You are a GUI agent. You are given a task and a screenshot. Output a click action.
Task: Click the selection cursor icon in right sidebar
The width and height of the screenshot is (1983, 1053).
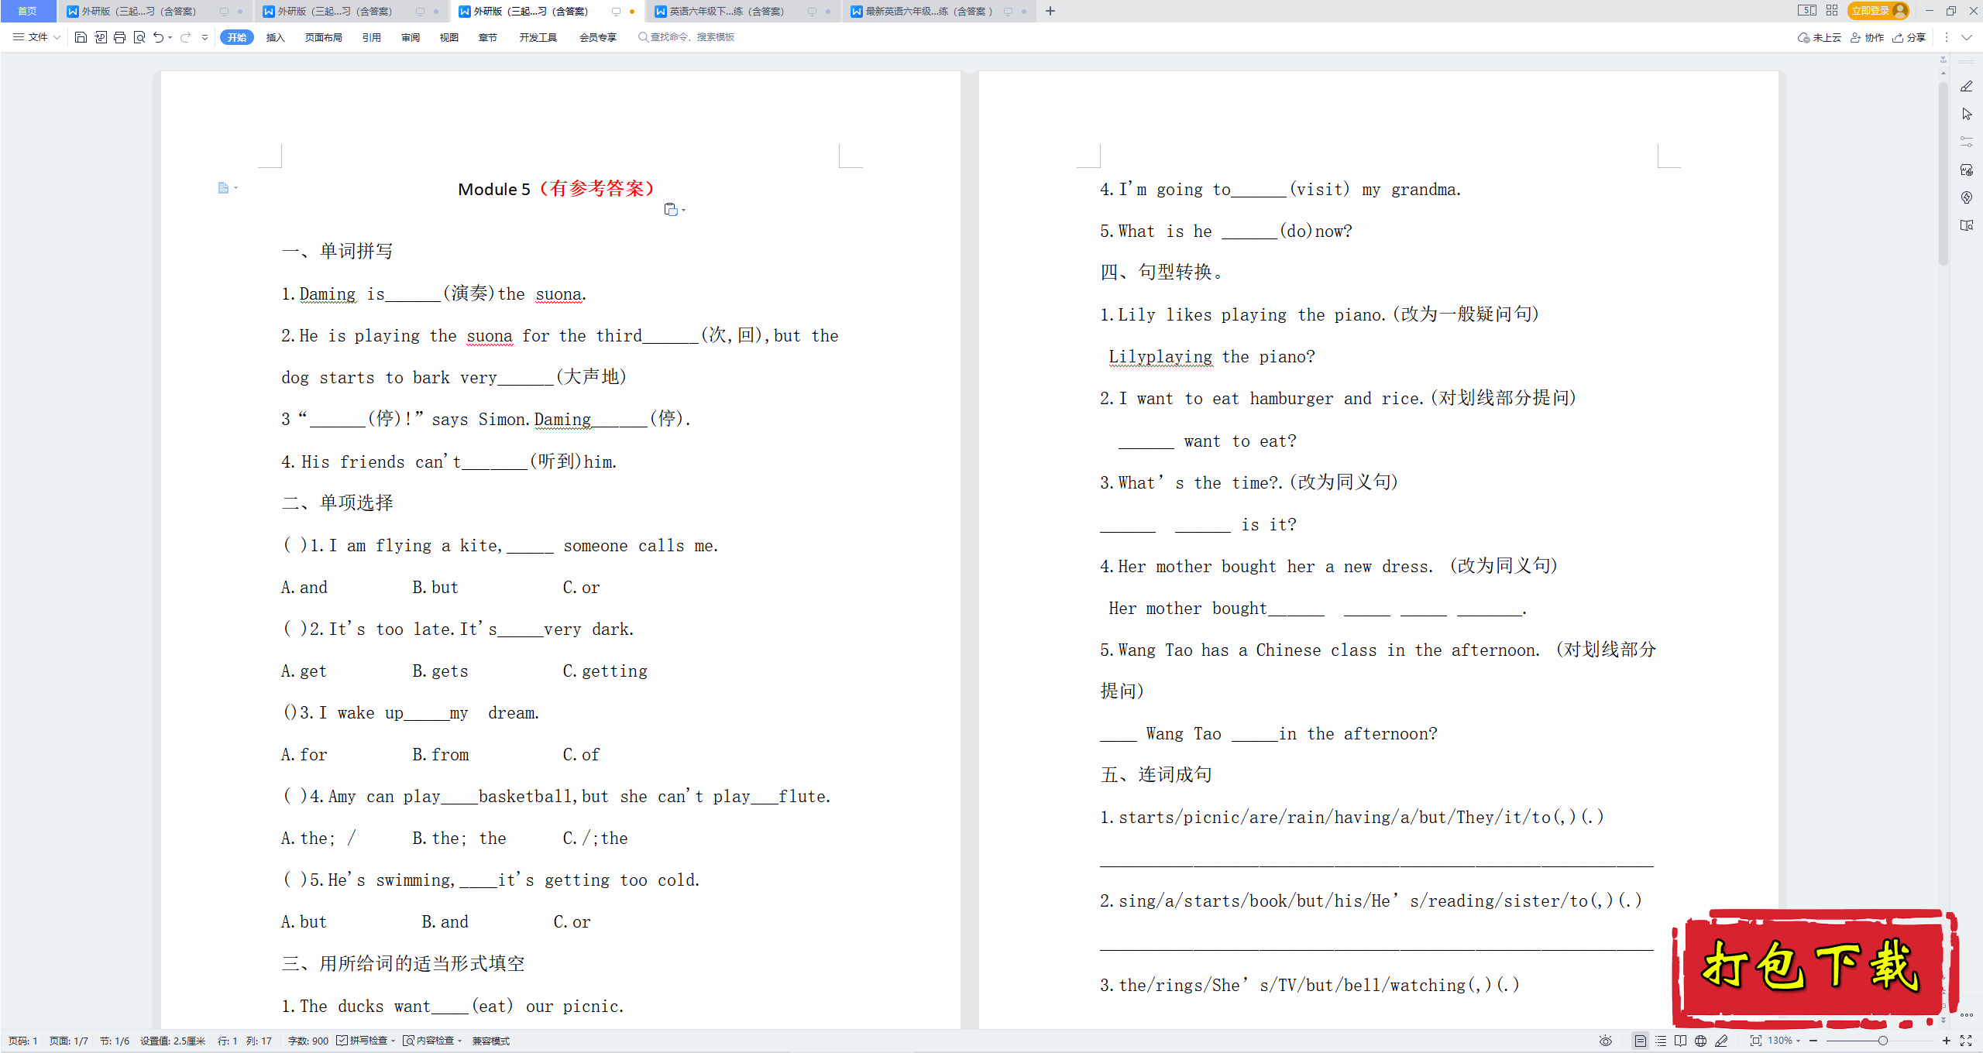tap(1967, 114)
